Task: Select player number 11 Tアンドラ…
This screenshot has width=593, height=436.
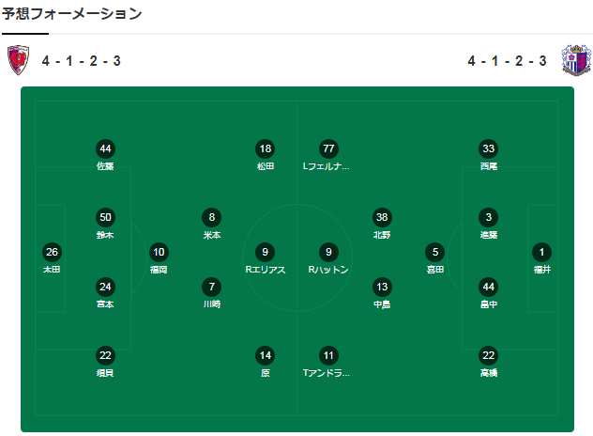Action: click(328, 355)
